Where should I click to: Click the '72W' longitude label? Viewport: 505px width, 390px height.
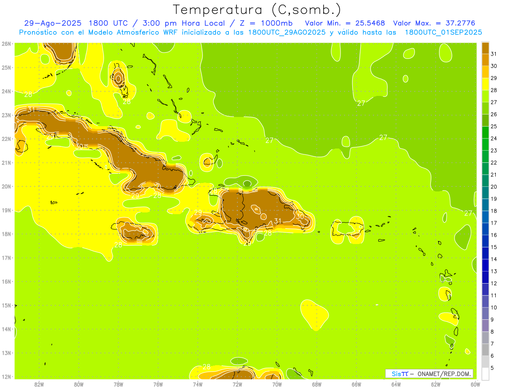[x=237, y=384]
